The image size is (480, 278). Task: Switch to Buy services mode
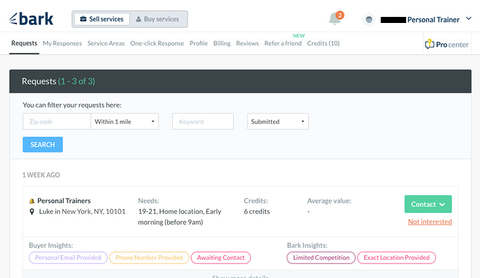157,19
